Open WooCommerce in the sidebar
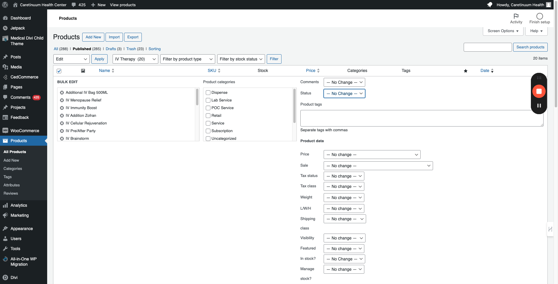Viewport: 558px width, 284px height. coord(25,131)
